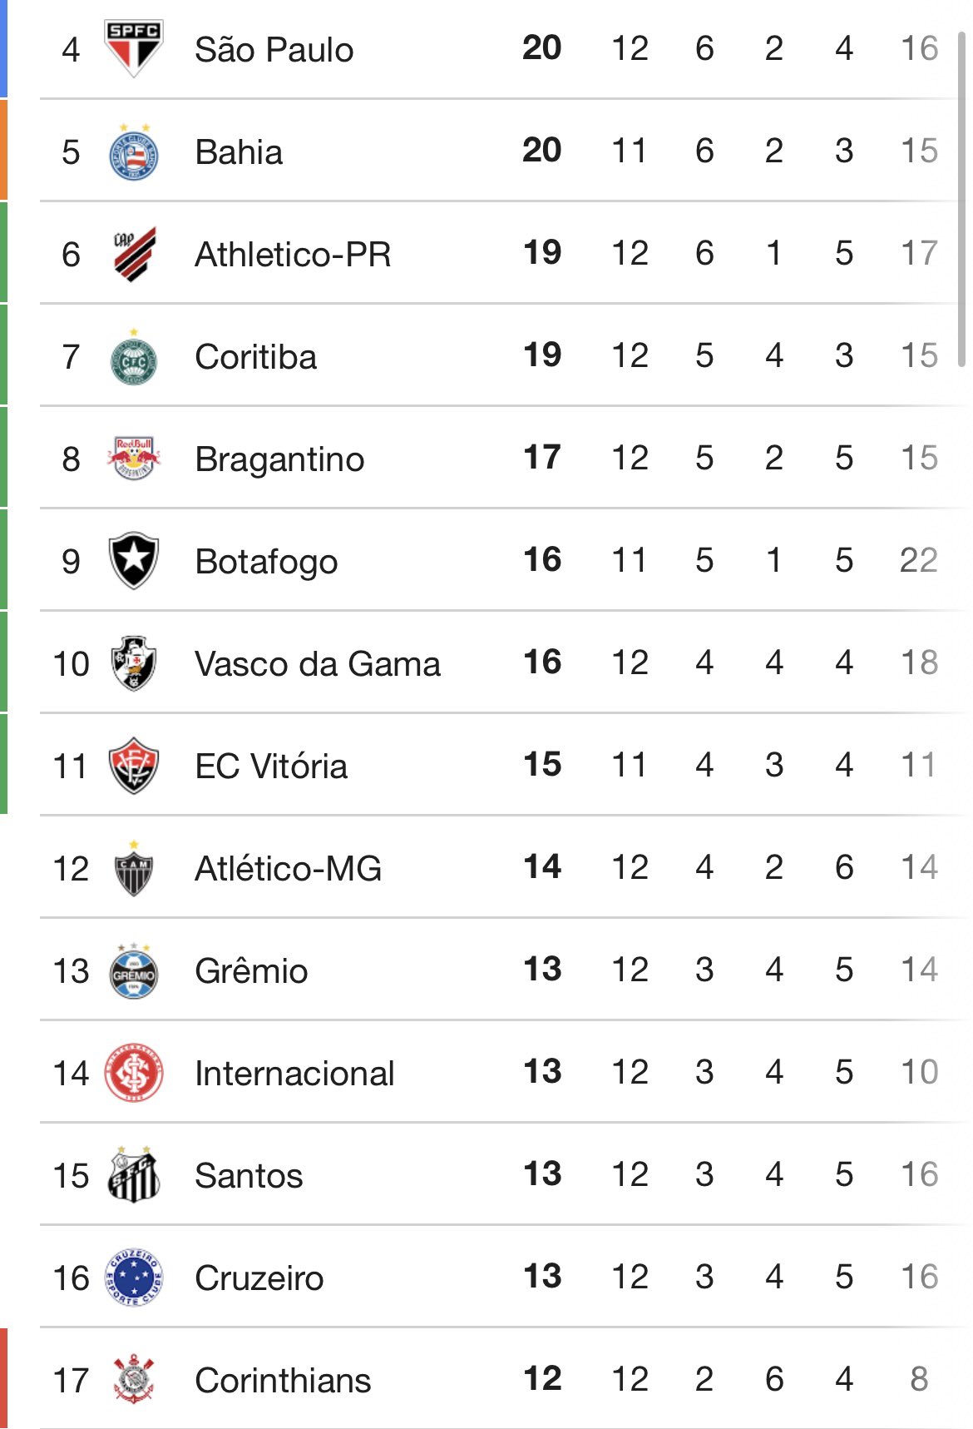Viewport: 973px width, 1429px height.
Task: Click the Vasco da Gama crest
Action: tap(133, 663)
